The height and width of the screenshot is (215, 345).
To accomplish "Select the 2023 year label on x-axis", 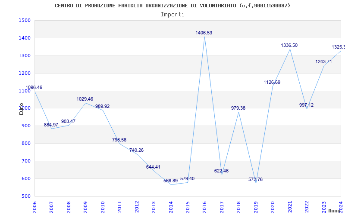I will pyautogui.click(x=324, y=207).
